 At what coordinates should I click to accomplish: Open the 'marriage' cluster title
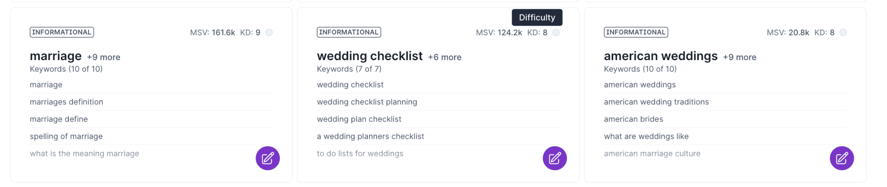55,56
